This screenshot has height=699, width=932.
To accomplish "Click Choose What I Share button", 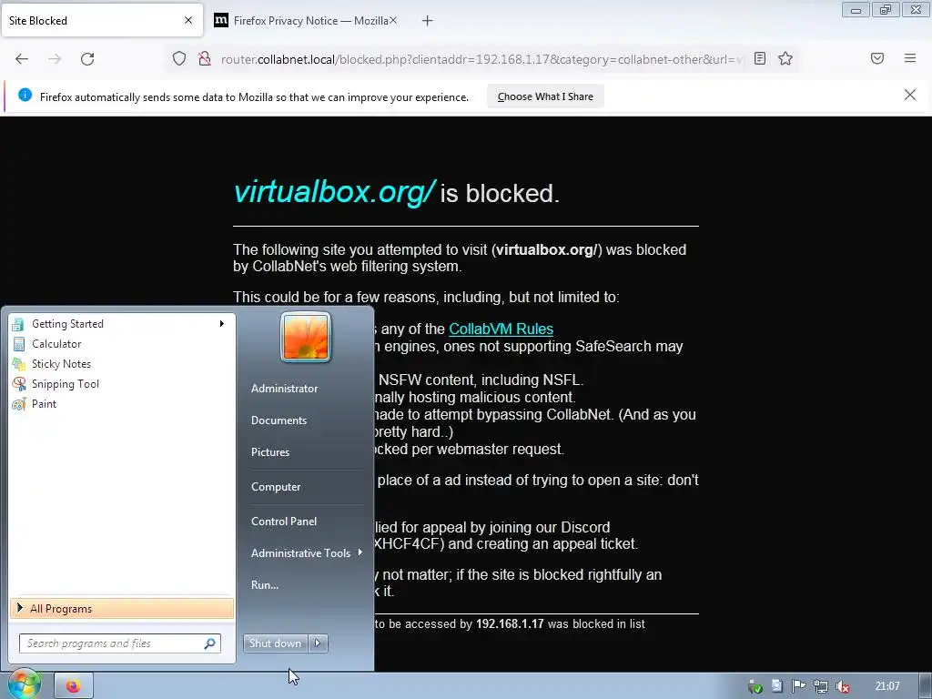I will [545, 96].
